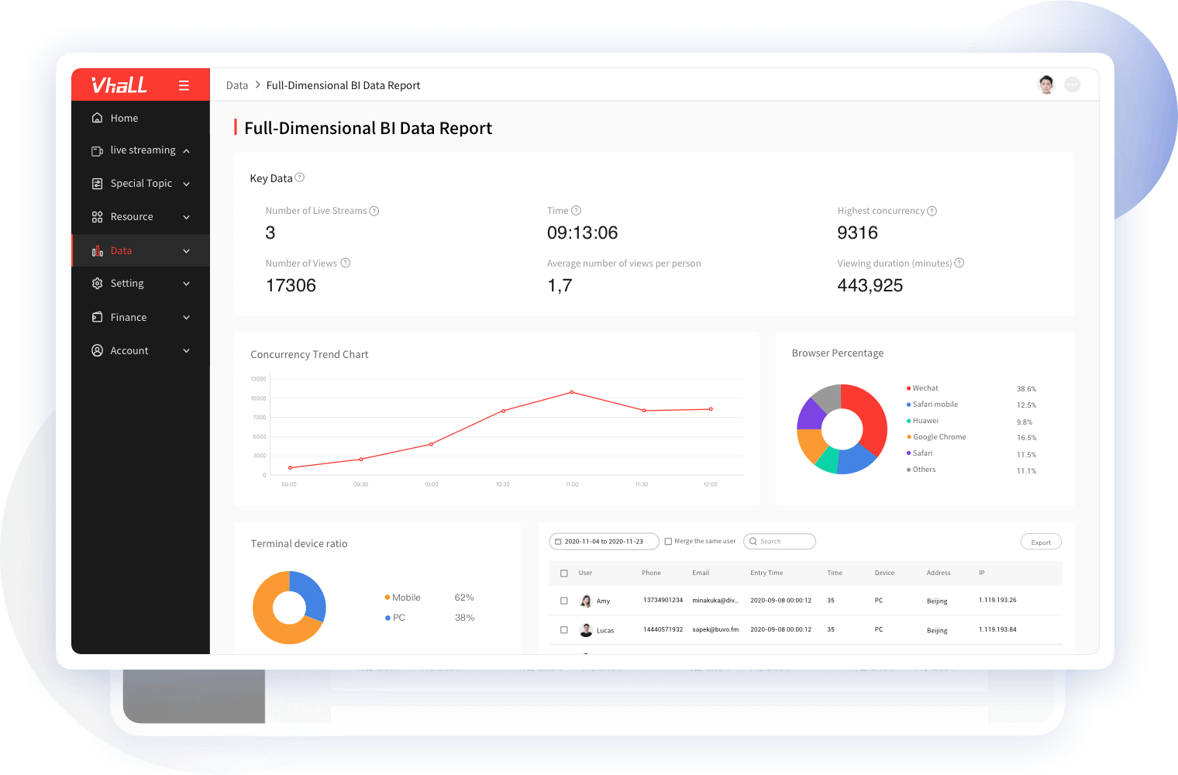Click the more options ellipsis icon

click(x=1073, y=84)
